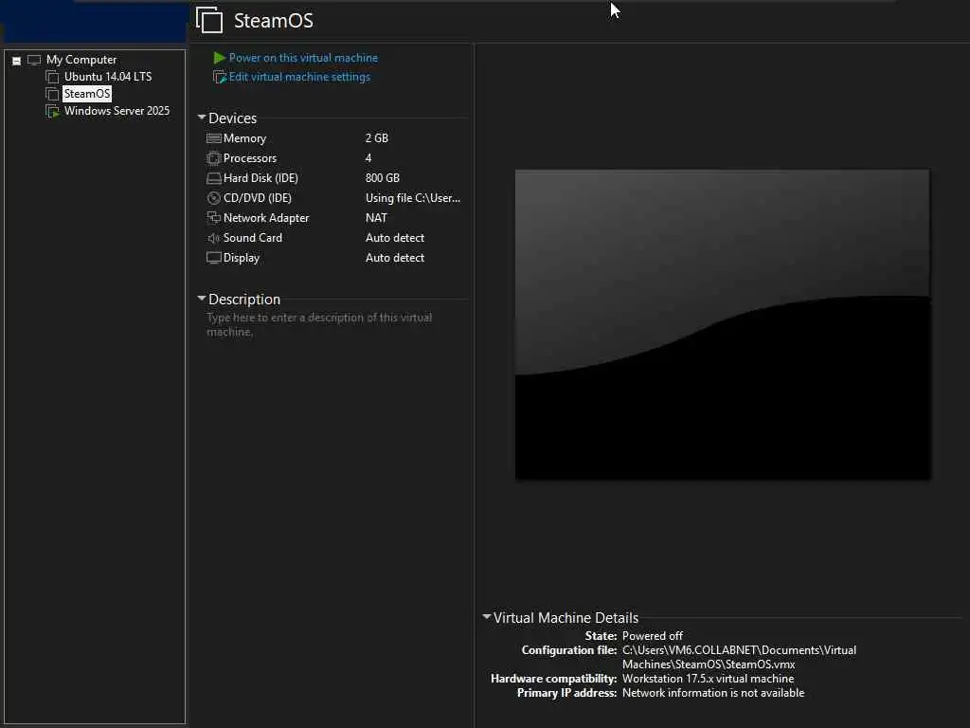Screen dimensions: 970x728
Task: Click the Sound Card speaker icon
Action: click(213, 238)
